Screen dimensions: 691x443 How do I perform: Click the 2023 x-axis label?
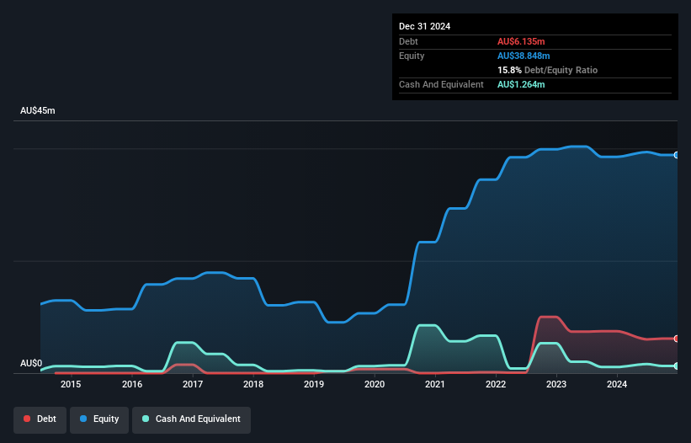point(556,384)
